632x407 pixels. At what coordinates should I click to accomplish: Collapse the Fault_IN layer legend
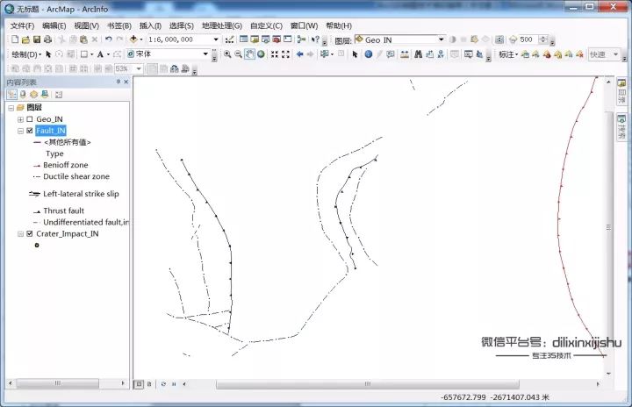(20, 131)
